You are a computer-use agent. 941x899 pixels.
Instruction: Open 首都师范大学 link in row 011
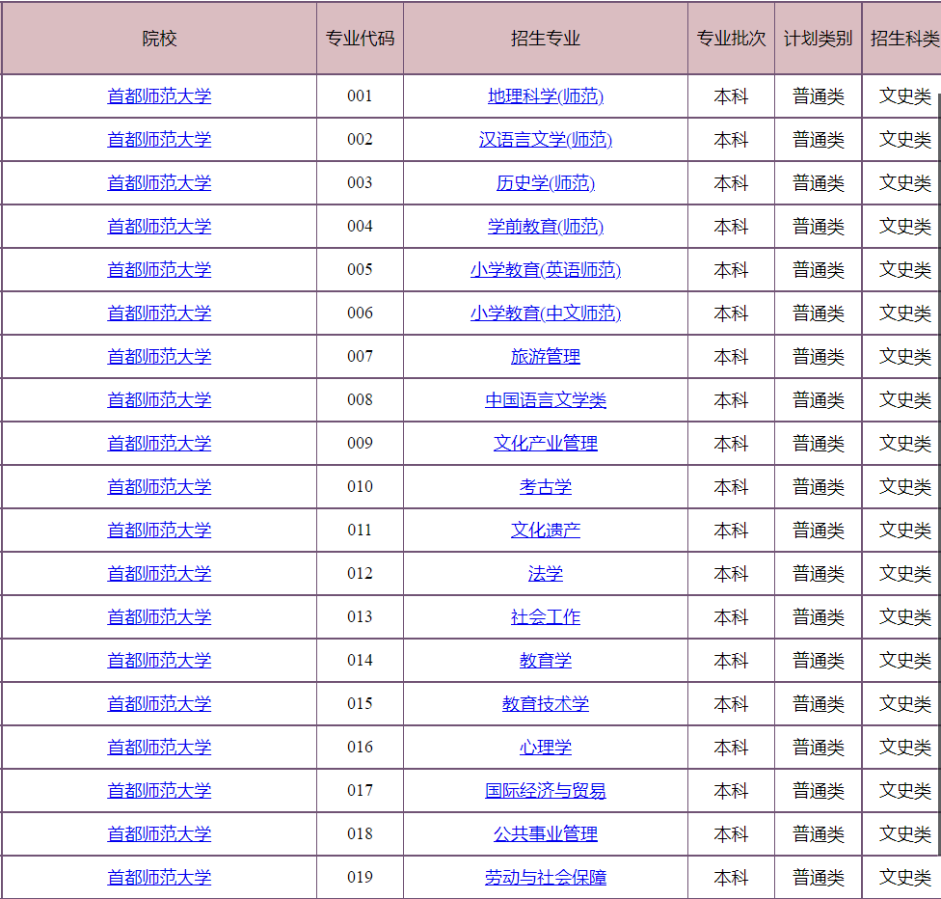click(159, 530)
